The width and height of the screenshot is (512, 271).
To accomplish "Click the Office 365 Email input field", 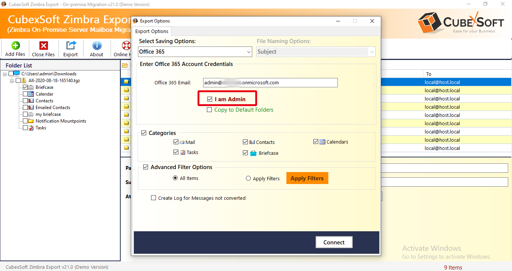I will 270,82.
